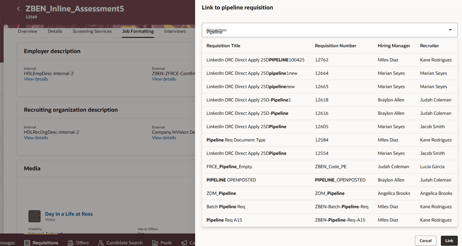Switch to the Overview tab

tap(28, 31)
